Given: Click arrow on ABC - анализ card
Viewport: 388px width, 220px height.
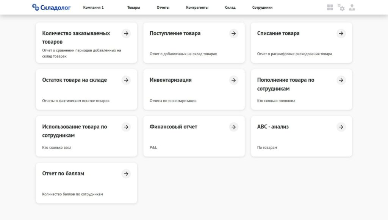Looking at the screenshot, I should coord(341,127).
